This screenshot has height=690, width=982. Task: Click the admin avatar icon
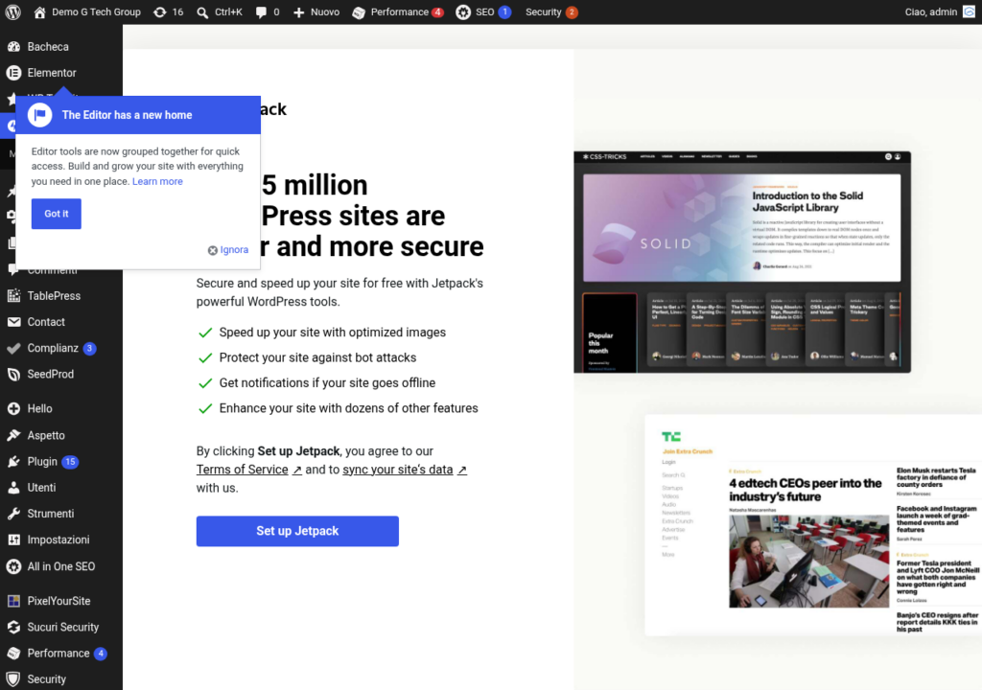click(x=969, y=11)
